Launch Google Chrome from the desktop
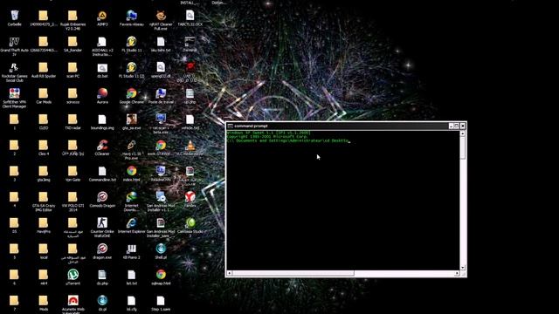This screenshot has height=314, width=559. (132, 93)
